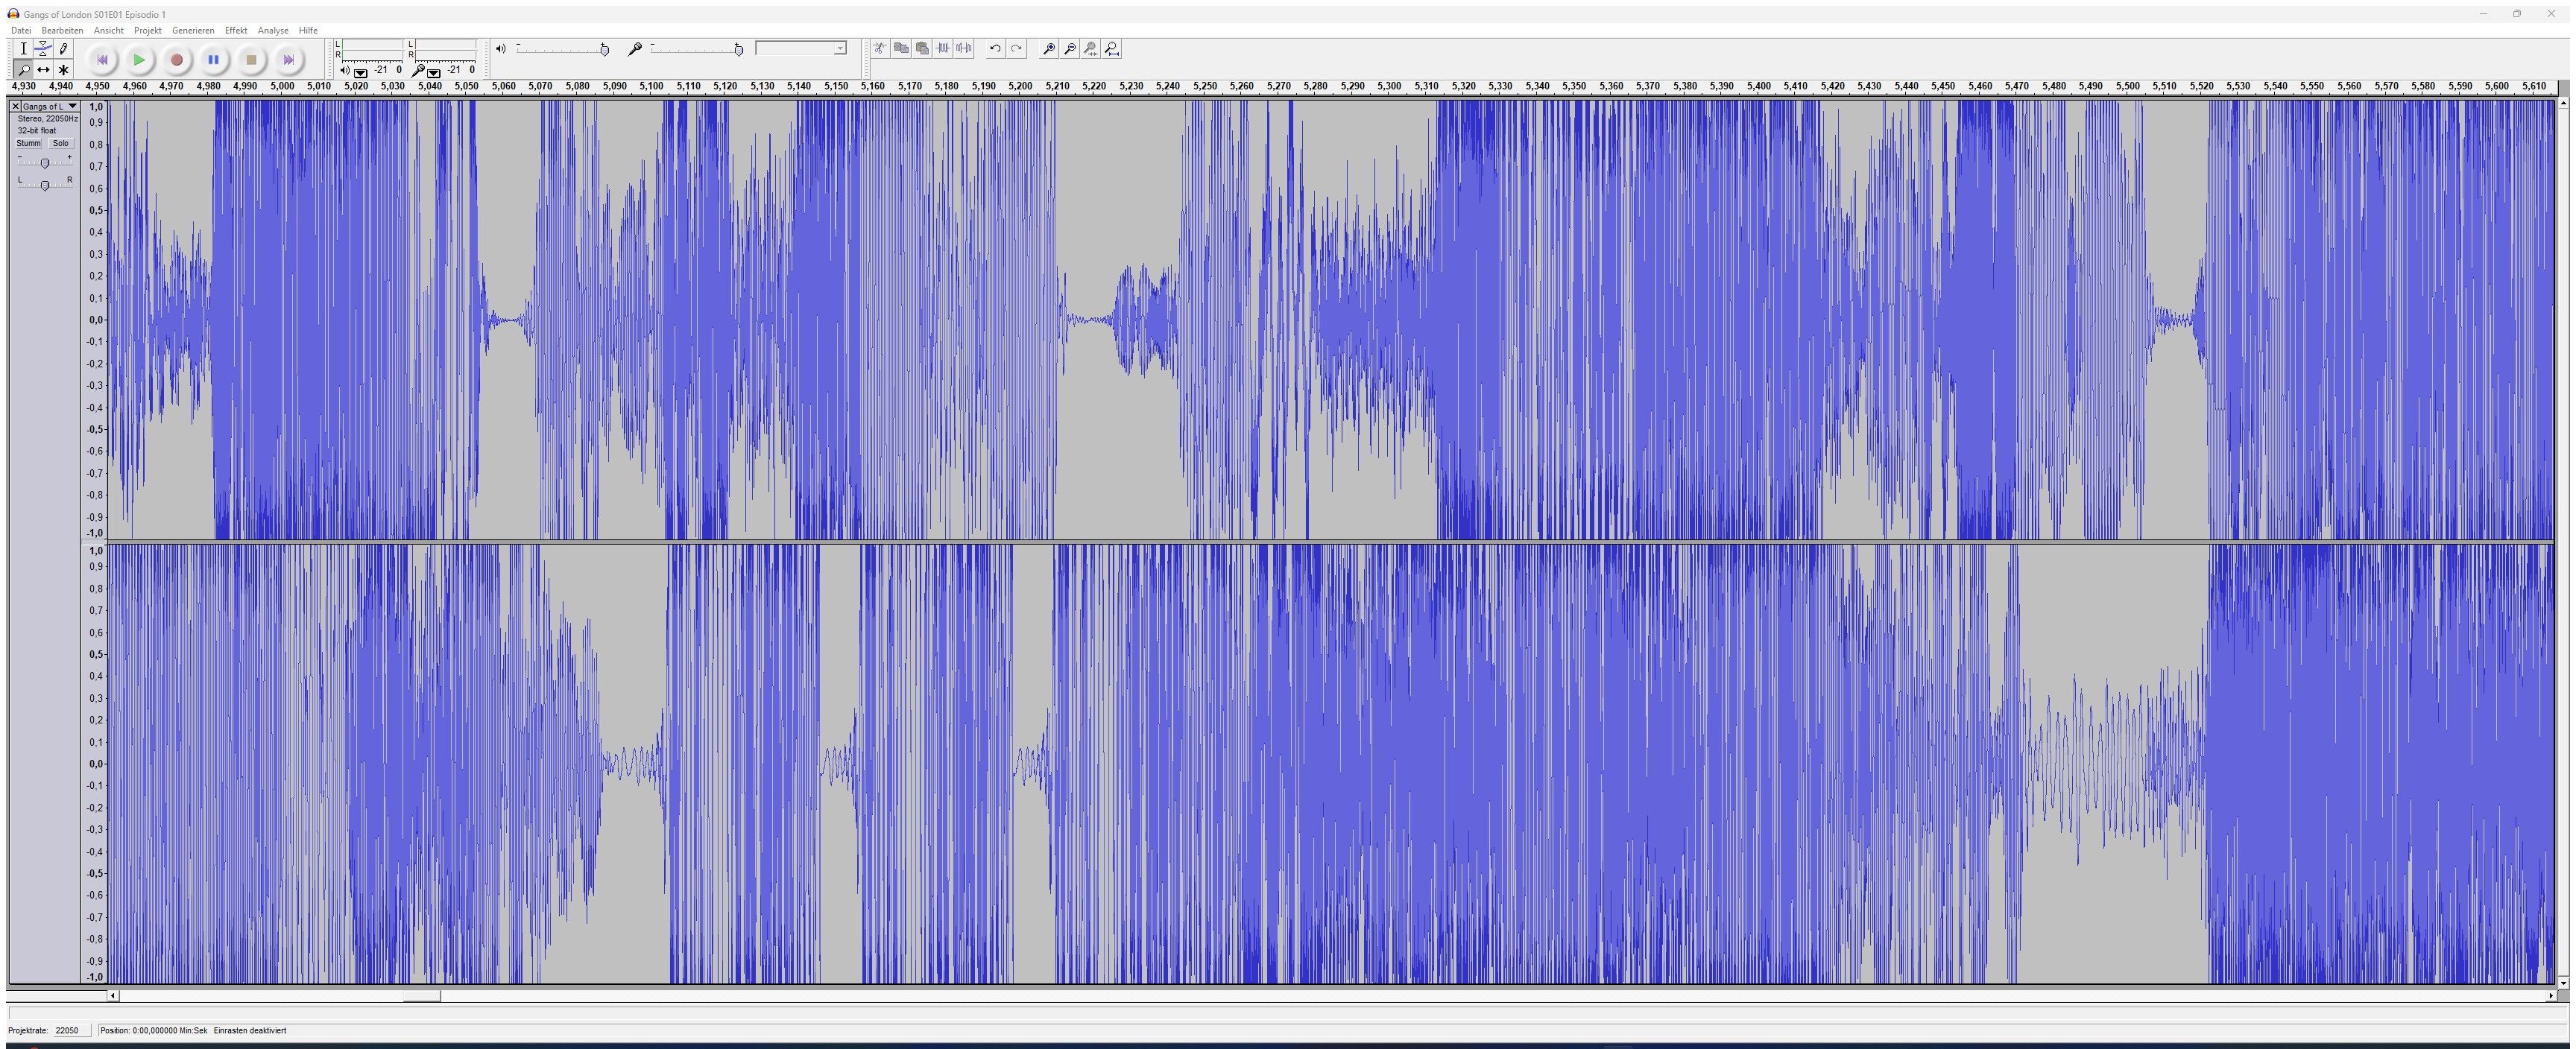Click the Fit Project zoom icon
Image resolution: width=2576 pixels, height=1049 pixels.
point(1112,48)
